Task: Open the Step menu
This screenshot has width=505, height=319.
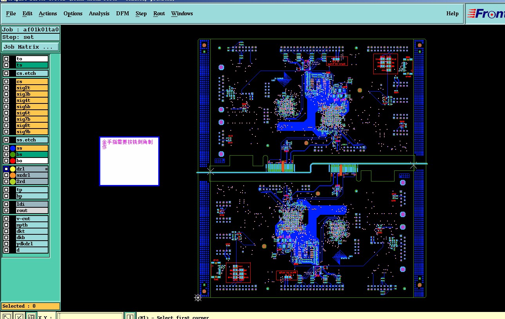Action: pyautogui.click(x=141, y=13)
